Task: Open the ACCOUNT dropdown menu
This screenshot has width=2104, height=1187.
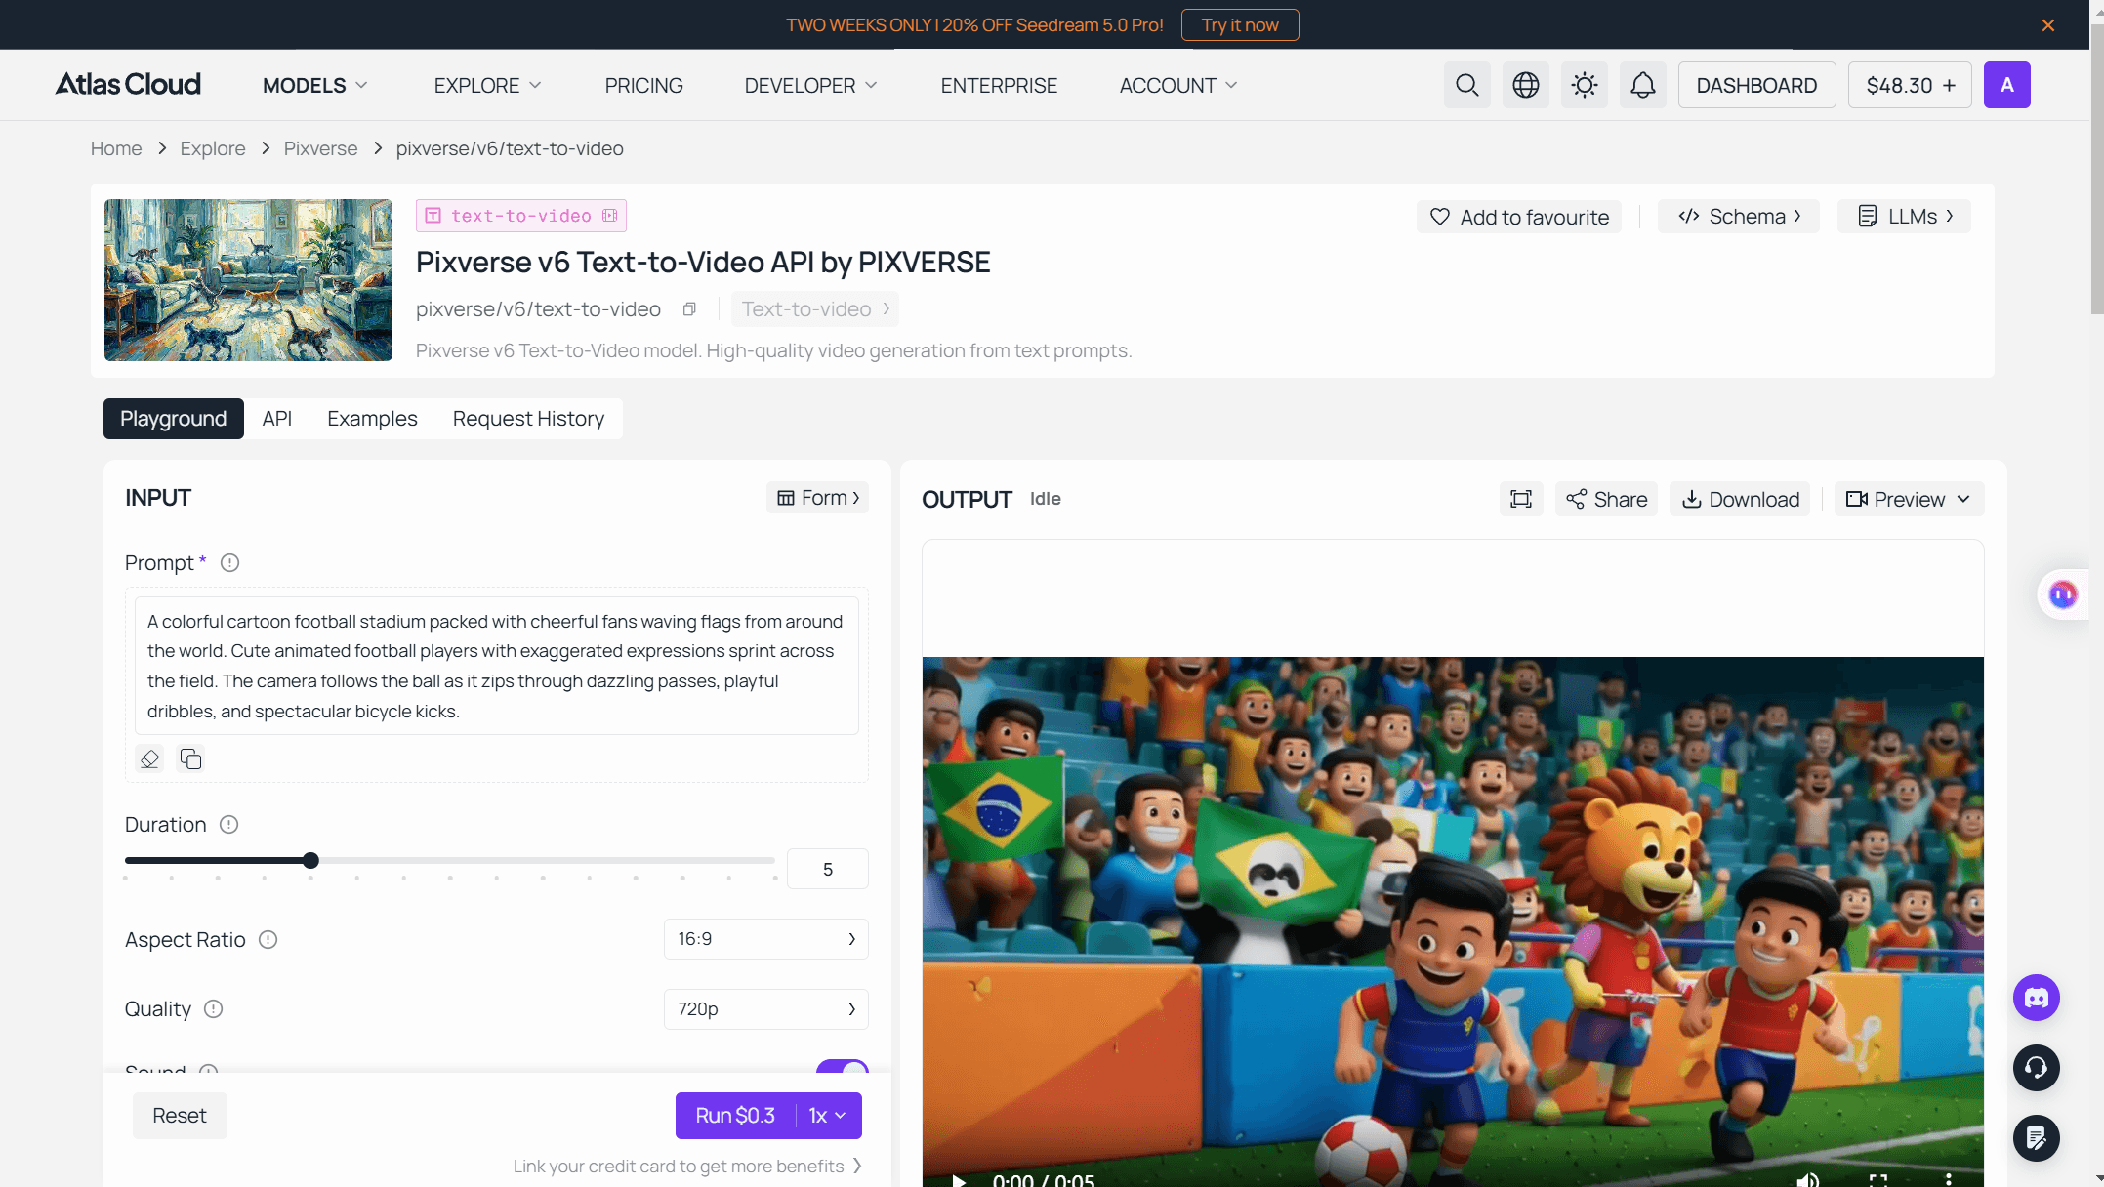Action: [1177, 86]
